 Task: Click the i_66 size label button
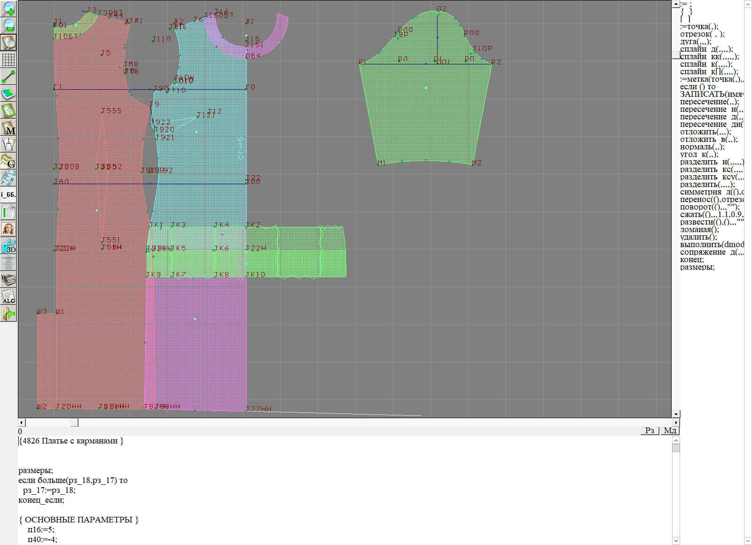pos(8,195)
